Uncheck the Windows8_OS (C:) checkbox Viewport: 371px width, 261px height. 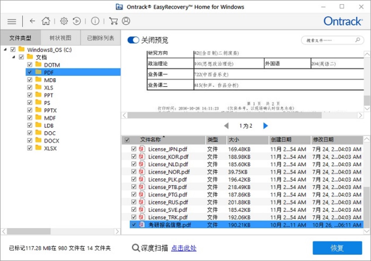(x=13, y=49)
